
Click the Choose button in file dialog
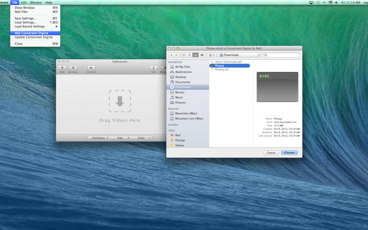[x=289, y=152]
